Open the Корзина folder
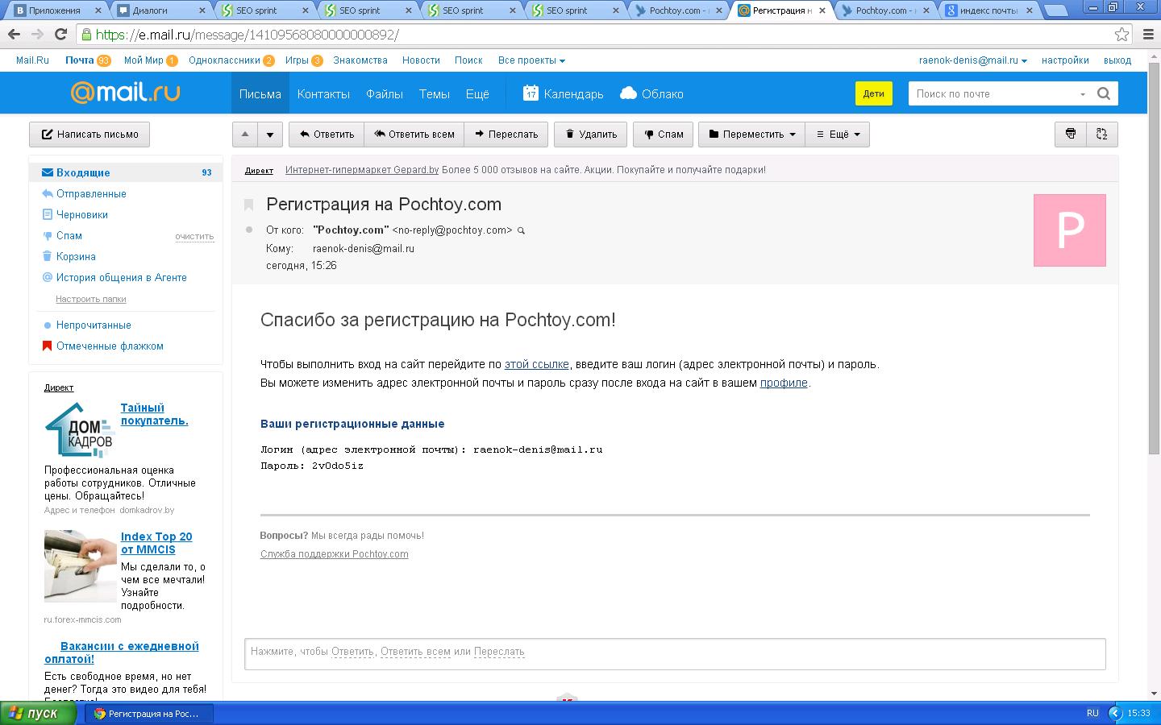 click(x=76, y=256)
